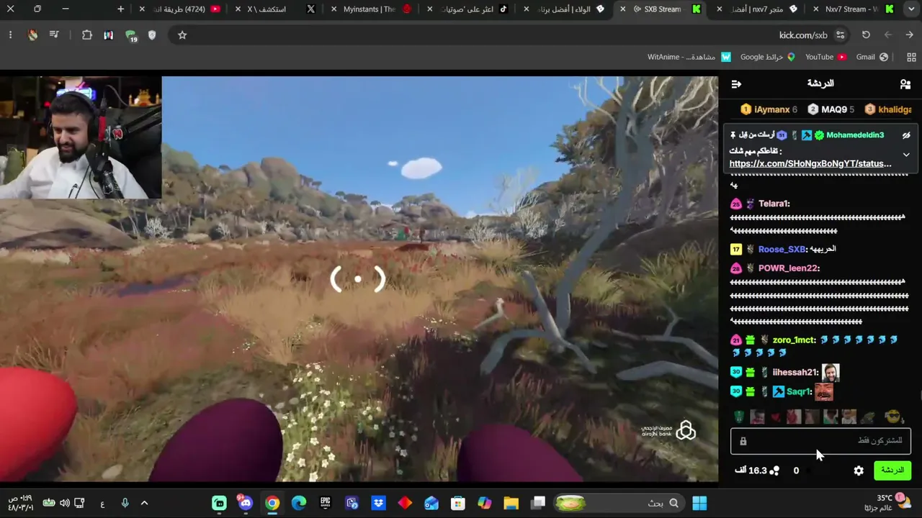Open the apps grid in bookmarks bar
Viewport: 922px width, 518px height.
click(911, 57)
